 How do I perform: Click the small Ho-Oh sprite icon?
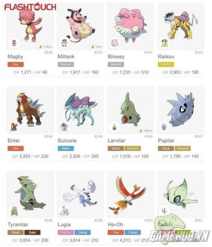[x=115, y=211]
